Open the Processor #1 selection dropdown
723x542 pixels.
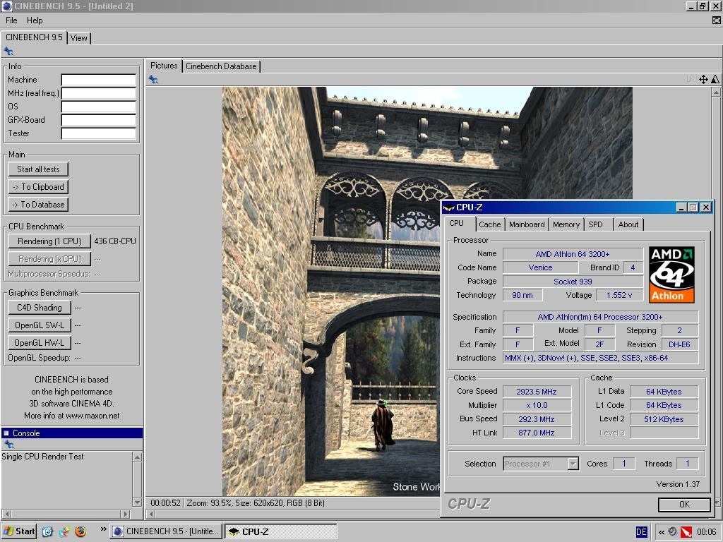(x=573, y=464)
